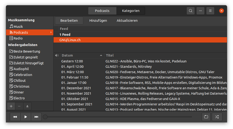Select episode GLN015 - KDE Plasma
Viewport: 233px width, 129px height.
[143, 99]
